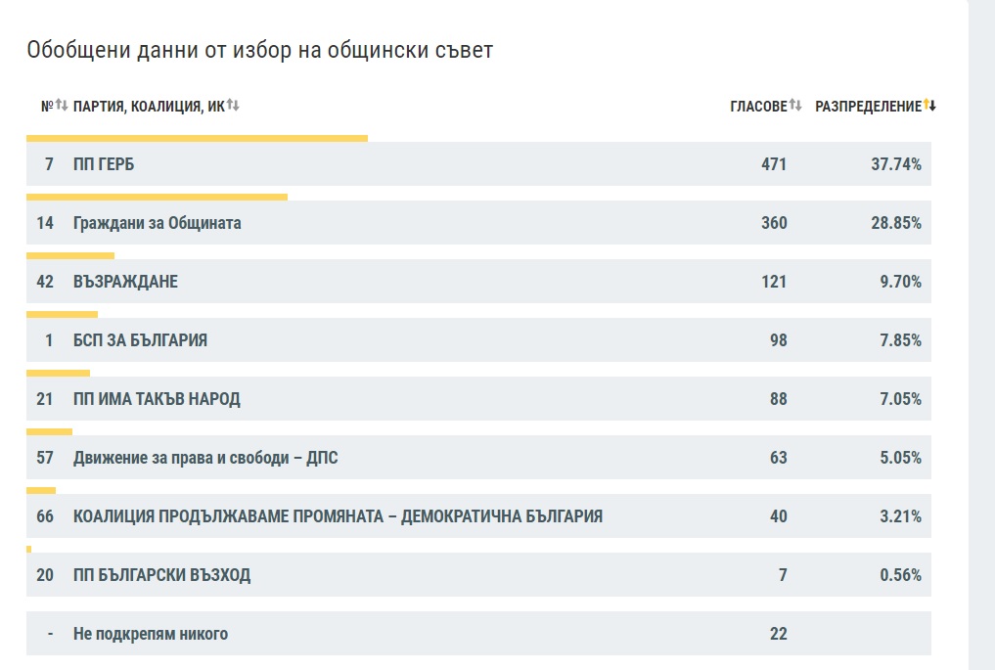Screen dimensions: 995x670
Task: Select the ПП ГЕРБ row
Action: point(478,163)
